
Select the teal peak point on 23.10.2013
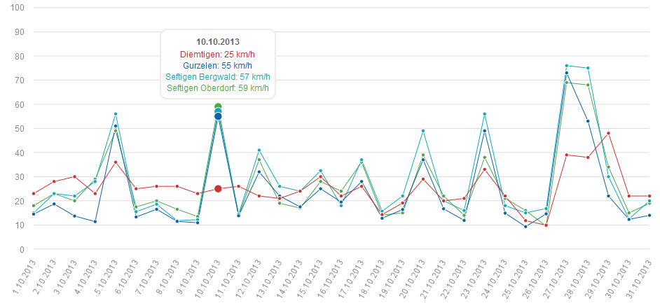tap(484, 114)
